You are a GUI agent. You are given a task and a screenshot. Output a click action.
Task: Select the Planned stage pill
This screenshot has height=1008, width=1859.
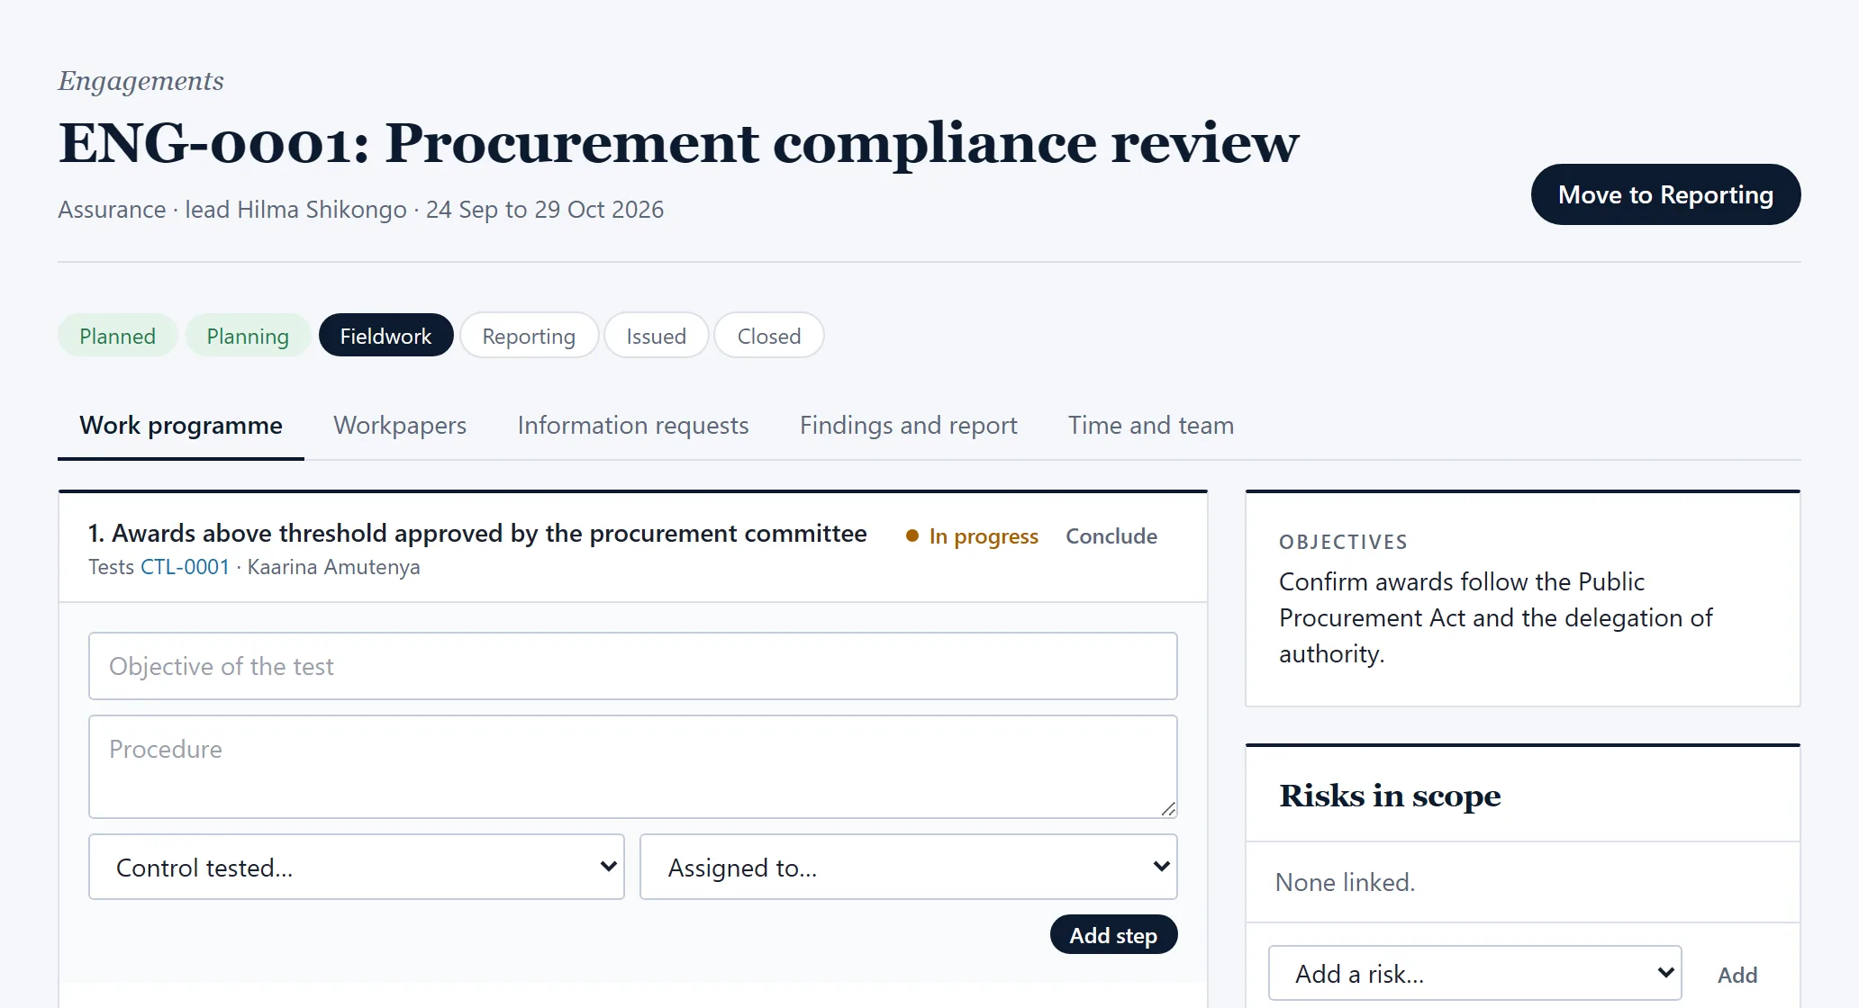point(117,336)
